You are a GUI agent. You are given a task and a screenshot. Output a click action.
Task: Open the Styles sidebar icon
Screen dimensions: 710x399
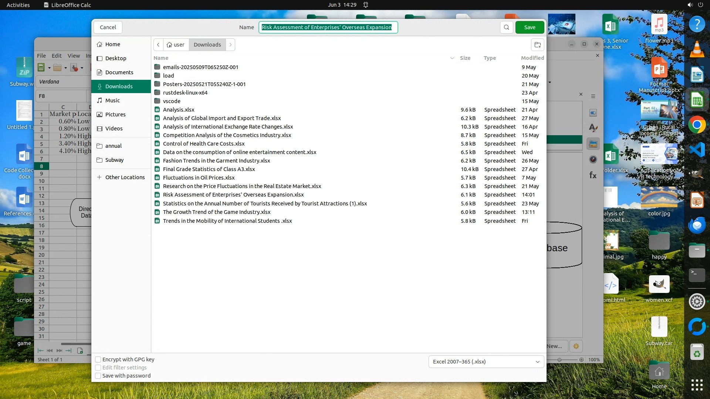593,128
